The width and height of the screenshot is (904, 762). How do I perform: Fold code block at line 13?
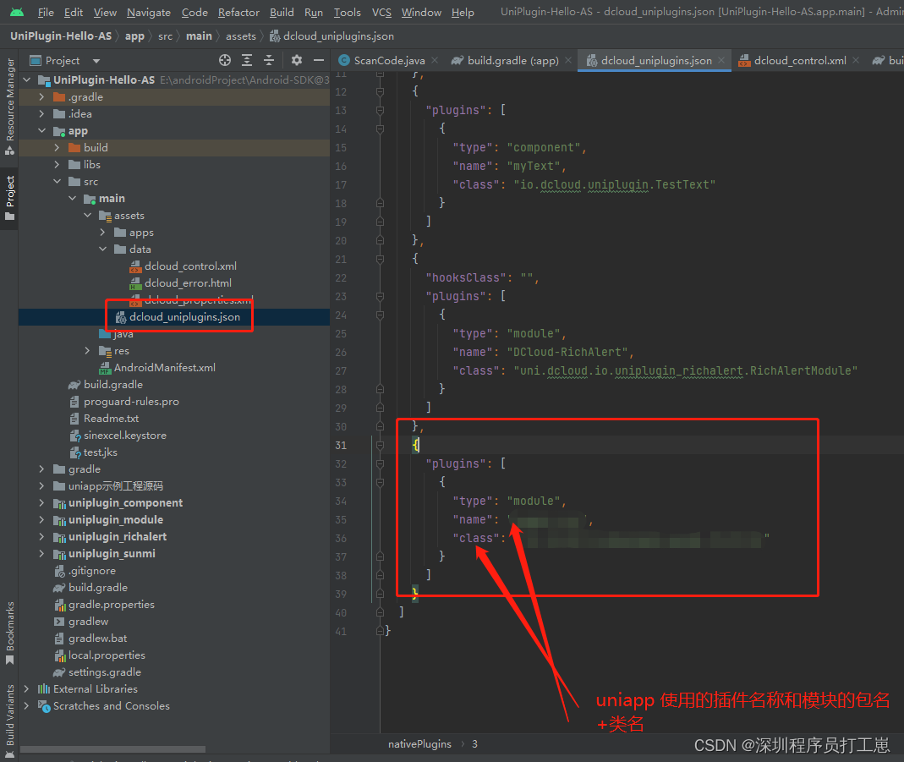pyautogui.click(x=380, y=110)
